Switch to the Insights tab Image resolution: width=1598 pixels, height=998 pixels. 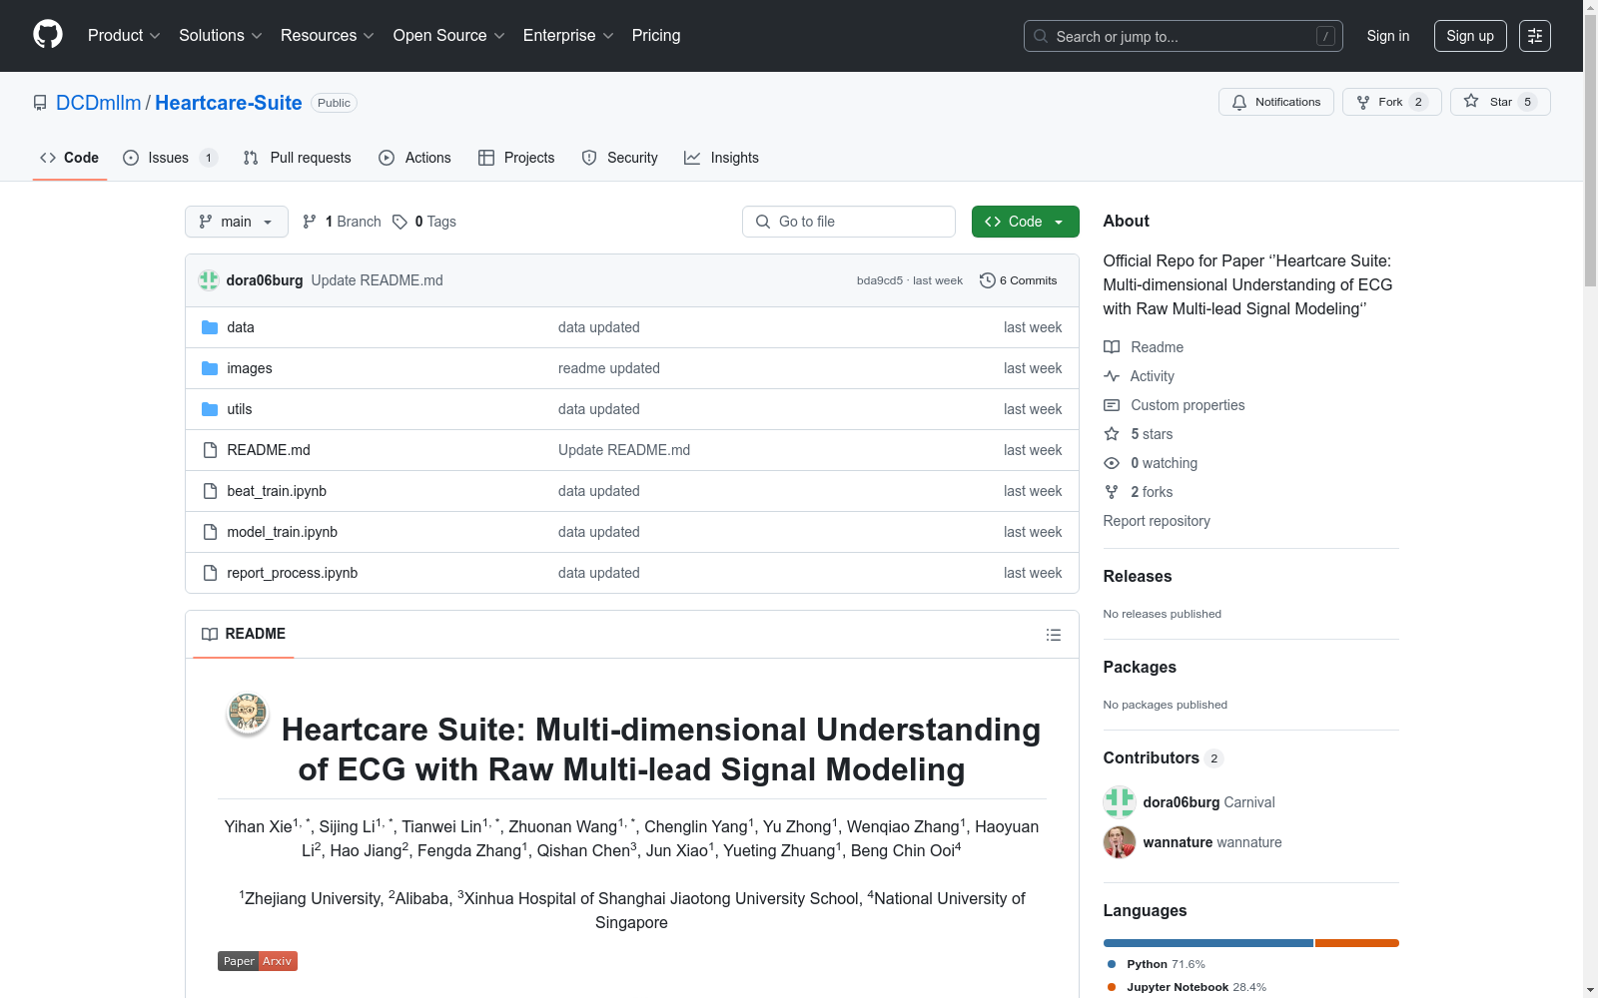pos(721,158)
